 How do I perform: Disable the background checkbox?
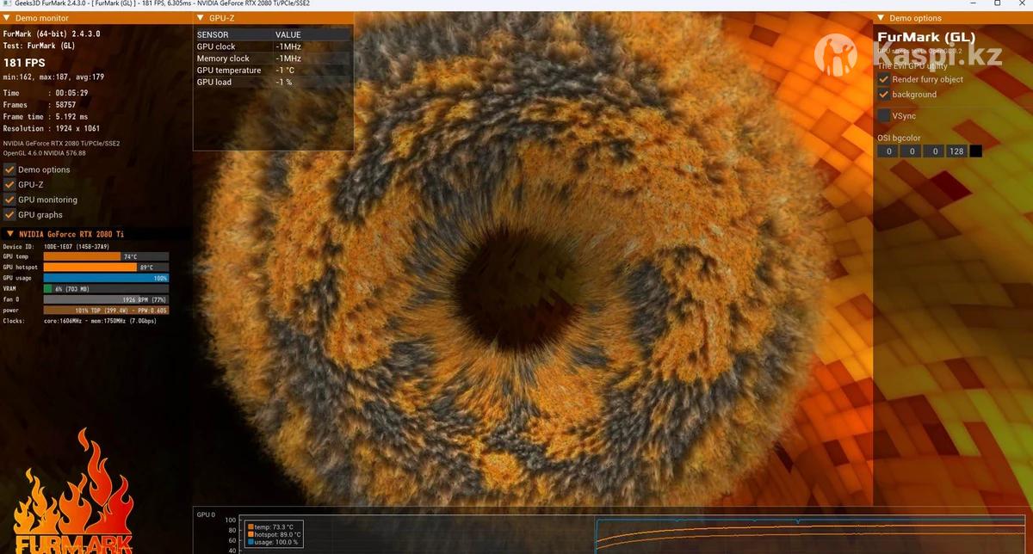[883, 94]
